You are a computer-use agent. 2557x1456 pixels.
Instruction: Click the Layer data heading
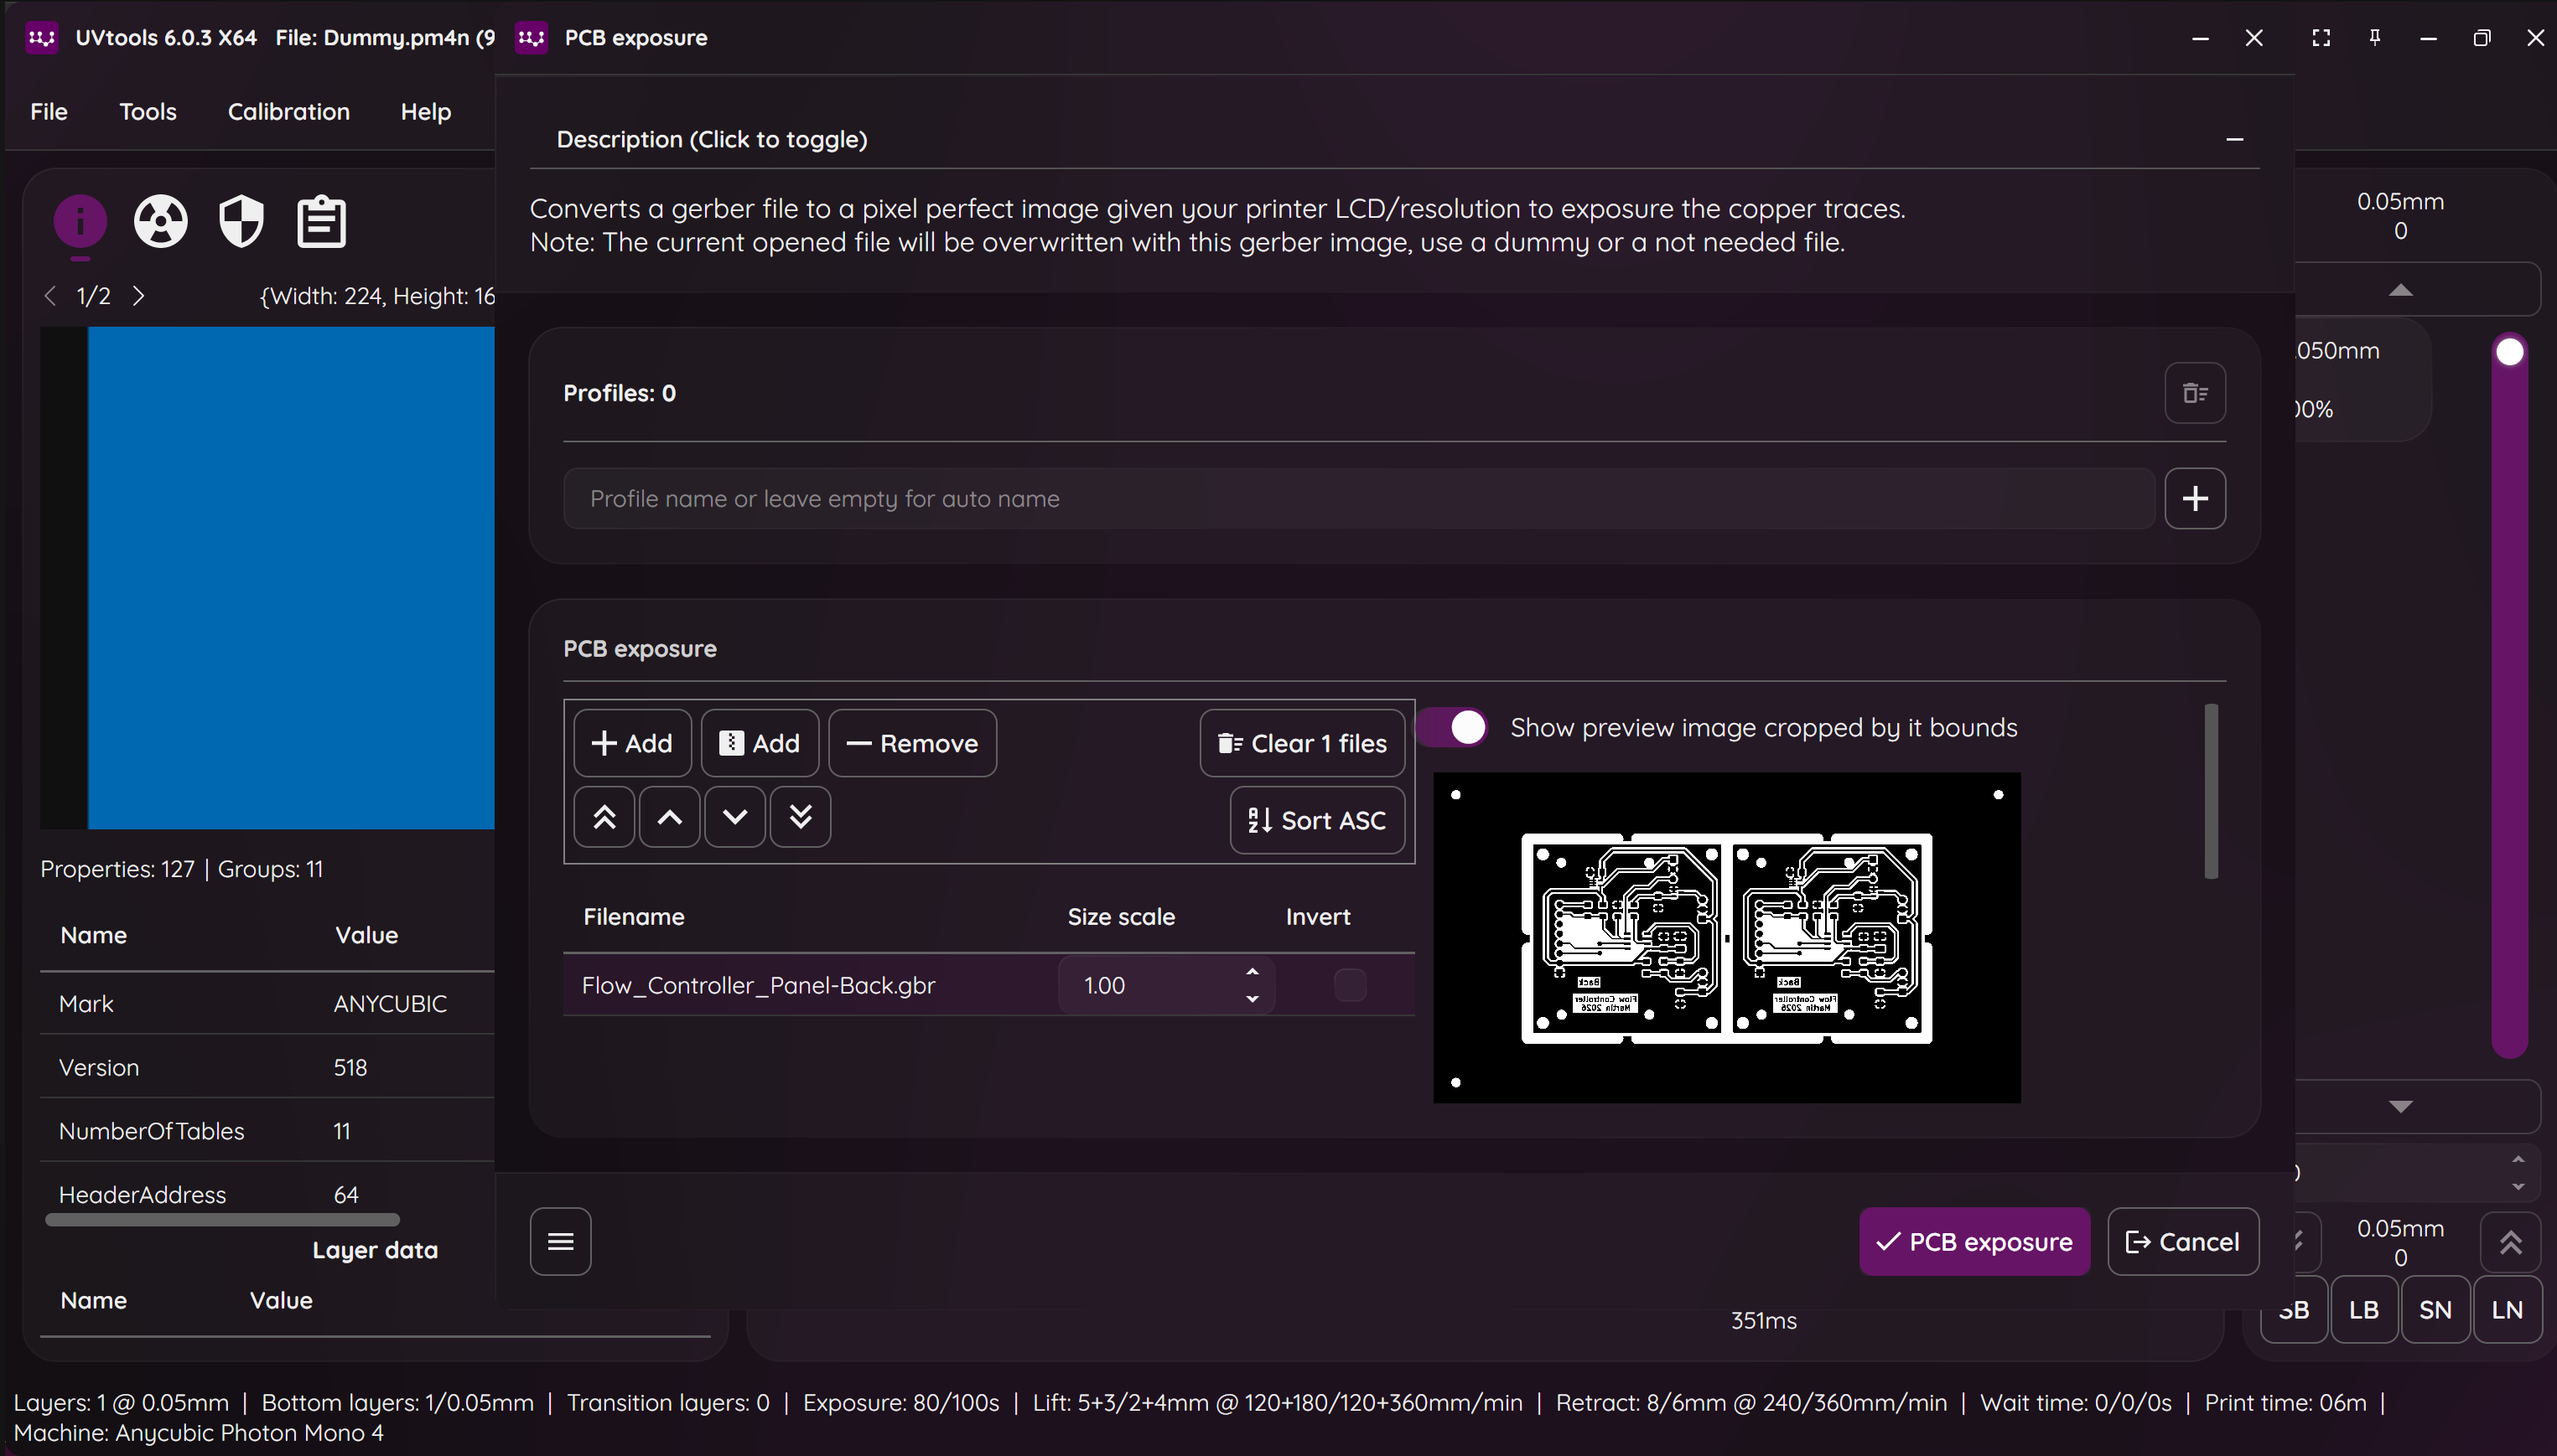click(376, 1250)
